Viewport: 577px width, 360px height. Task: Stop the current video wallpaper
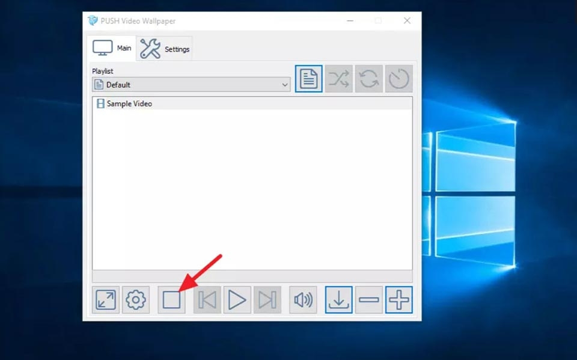pos(171,299)
